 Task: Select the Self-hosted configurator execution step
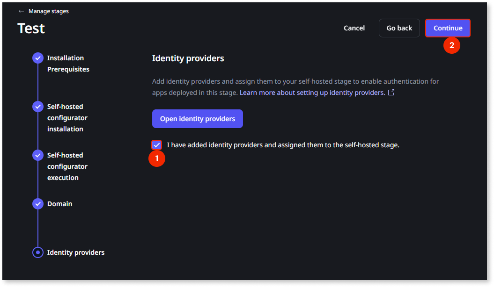click(67, 166)
